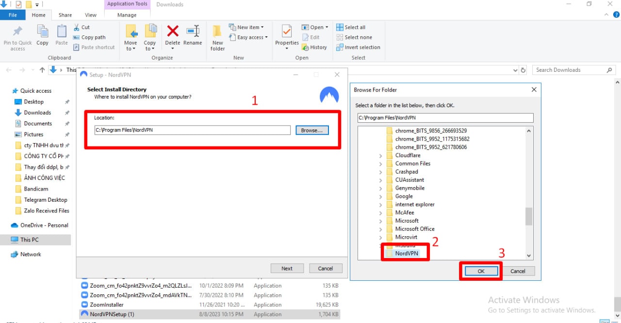Select the NordVPNSetup (1) file
The width and height of the screenshot is (621, 323).
(112, 314)
